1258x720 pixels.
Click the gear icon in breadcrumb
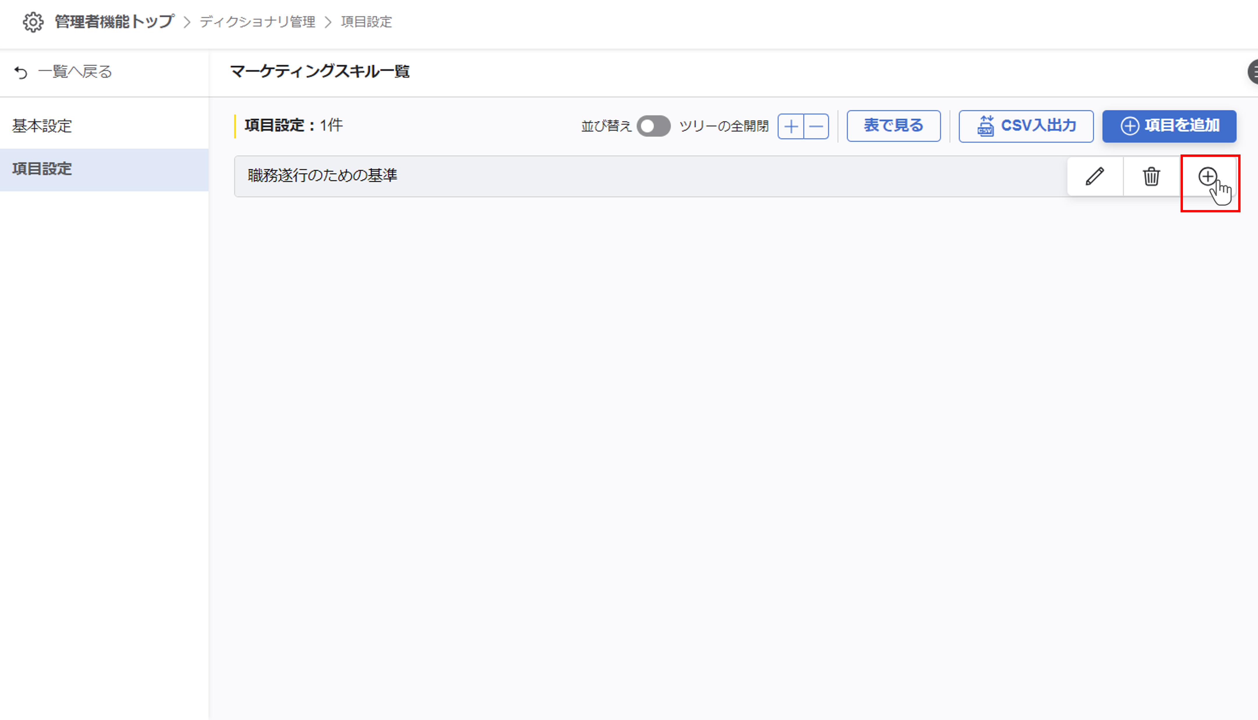pos(33,22)
